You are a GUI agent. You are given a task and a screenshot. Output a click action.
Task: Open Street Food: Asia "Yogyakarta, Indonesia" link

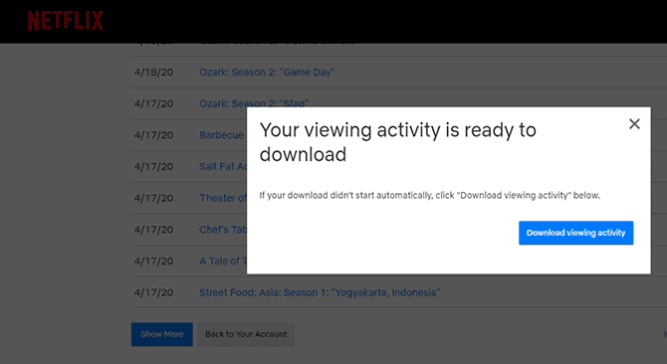(320, 292)
